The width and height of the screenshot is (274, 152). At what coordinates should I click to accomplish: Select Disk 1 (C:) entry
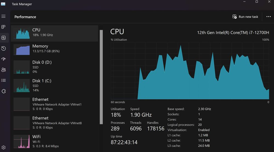tap(55, 85)
